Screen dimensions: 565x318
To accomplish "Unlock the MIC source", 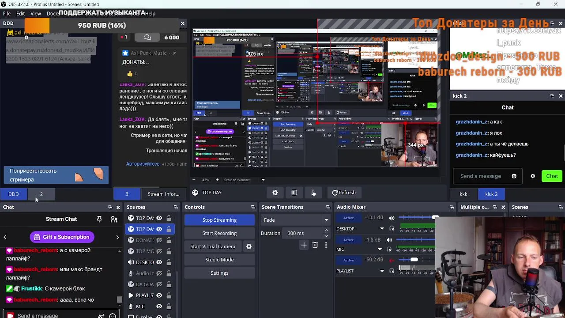I will pyautogui.click(x=169, y=307).
